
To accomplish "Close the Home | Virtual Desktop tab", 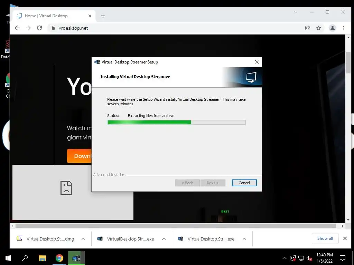I will tap(90, 16).
